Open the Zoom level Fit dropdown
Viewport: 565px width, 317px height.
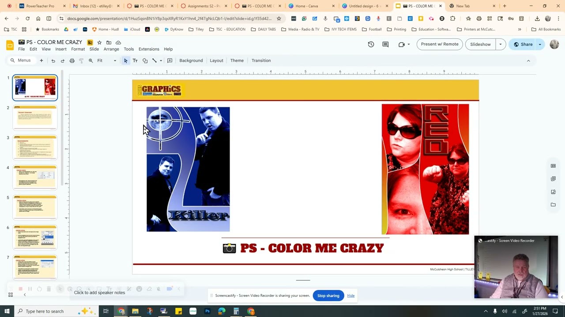click(x=107, y=61)
